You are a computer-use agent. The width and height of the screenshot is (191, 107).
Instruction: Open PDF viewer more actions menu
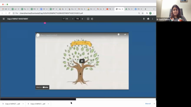(153, 19)
